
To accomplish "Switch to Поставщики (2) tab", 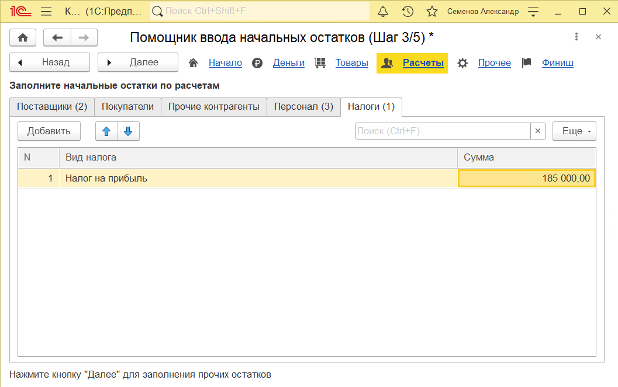I will pos(52,107).
